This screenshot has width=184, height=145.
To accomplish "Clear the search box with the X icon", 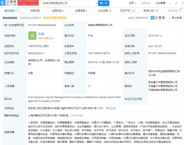I will tap(96, 3).
